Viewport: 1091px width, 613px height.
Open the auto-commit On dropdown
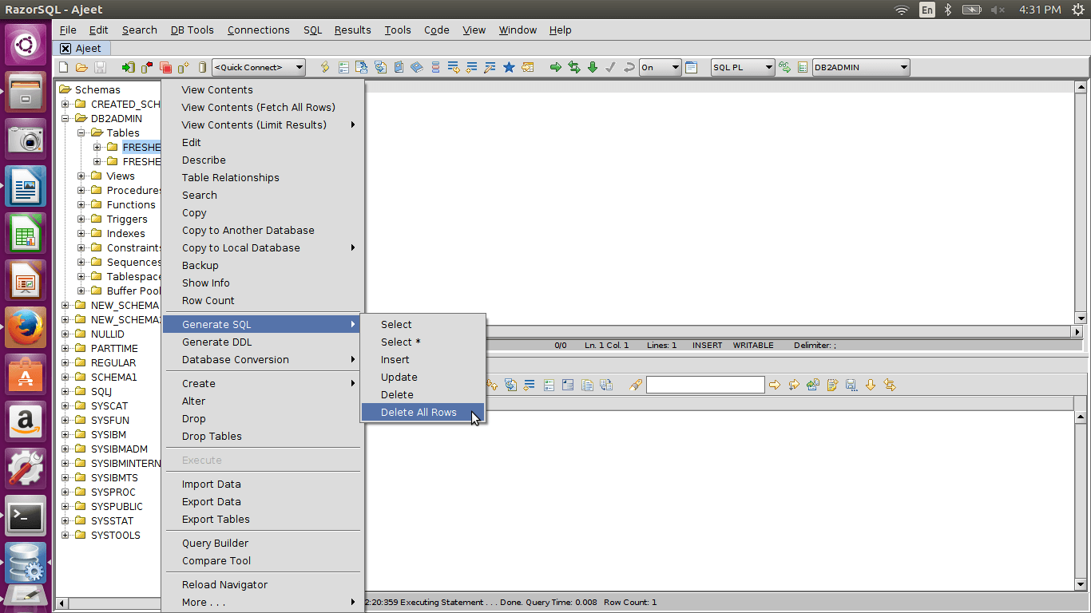point(661,68)
